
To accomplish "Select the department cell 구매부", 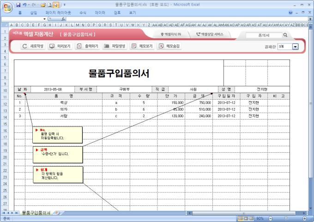I will coord(124,89).
